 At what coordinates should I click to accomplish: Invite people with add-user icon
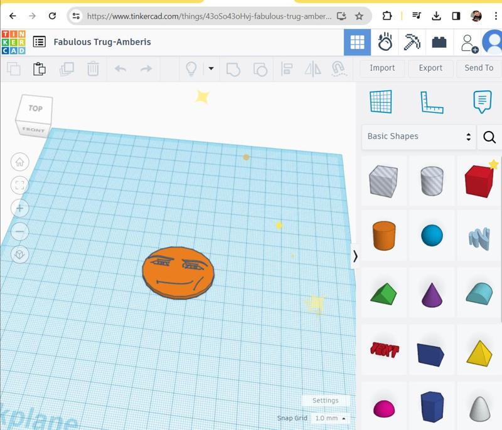[469, 43]
